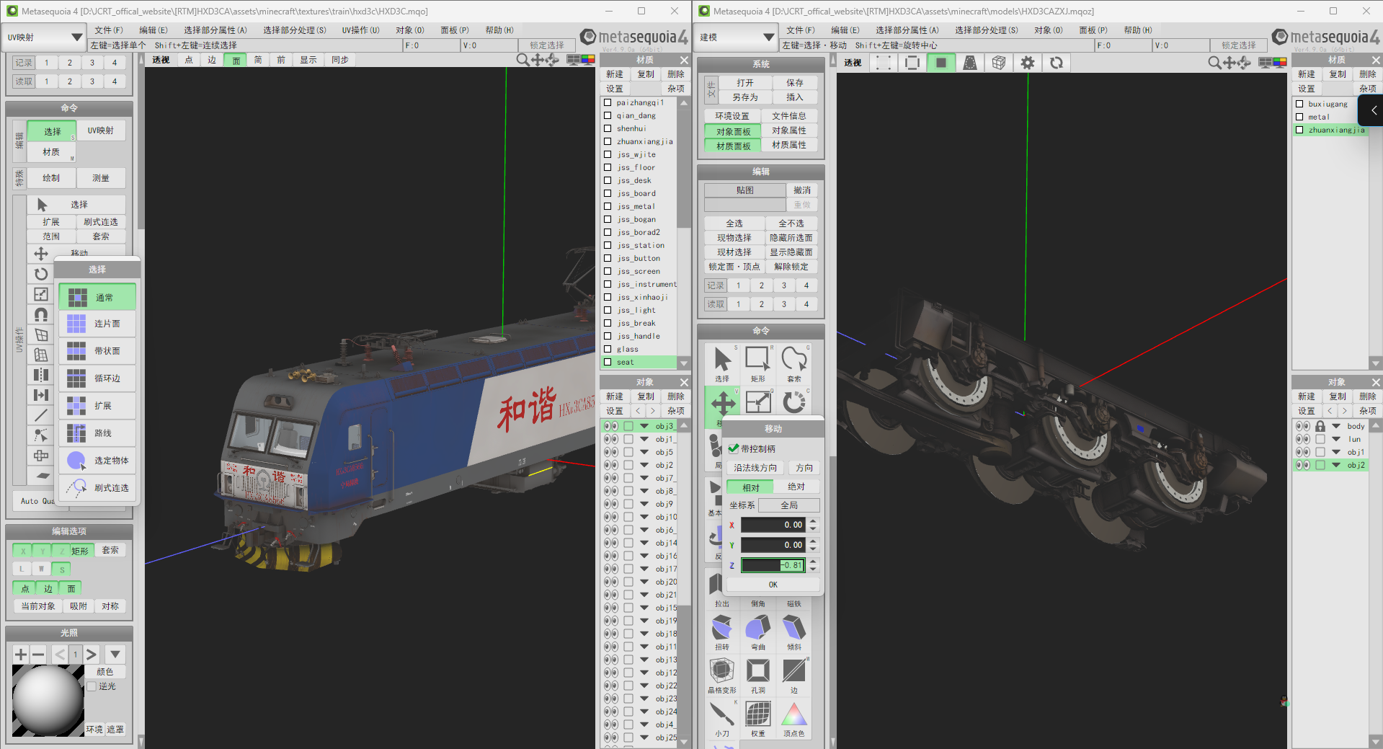Click the gear settings icon in right viewport toolbar
The image size is (1383, 749).
1028,63
